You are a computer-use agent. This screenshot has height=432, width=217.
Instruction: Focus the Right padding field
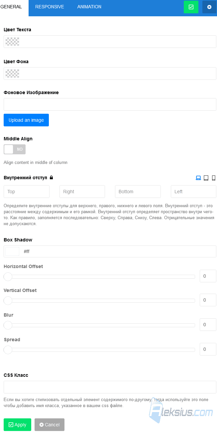(82, 192)
